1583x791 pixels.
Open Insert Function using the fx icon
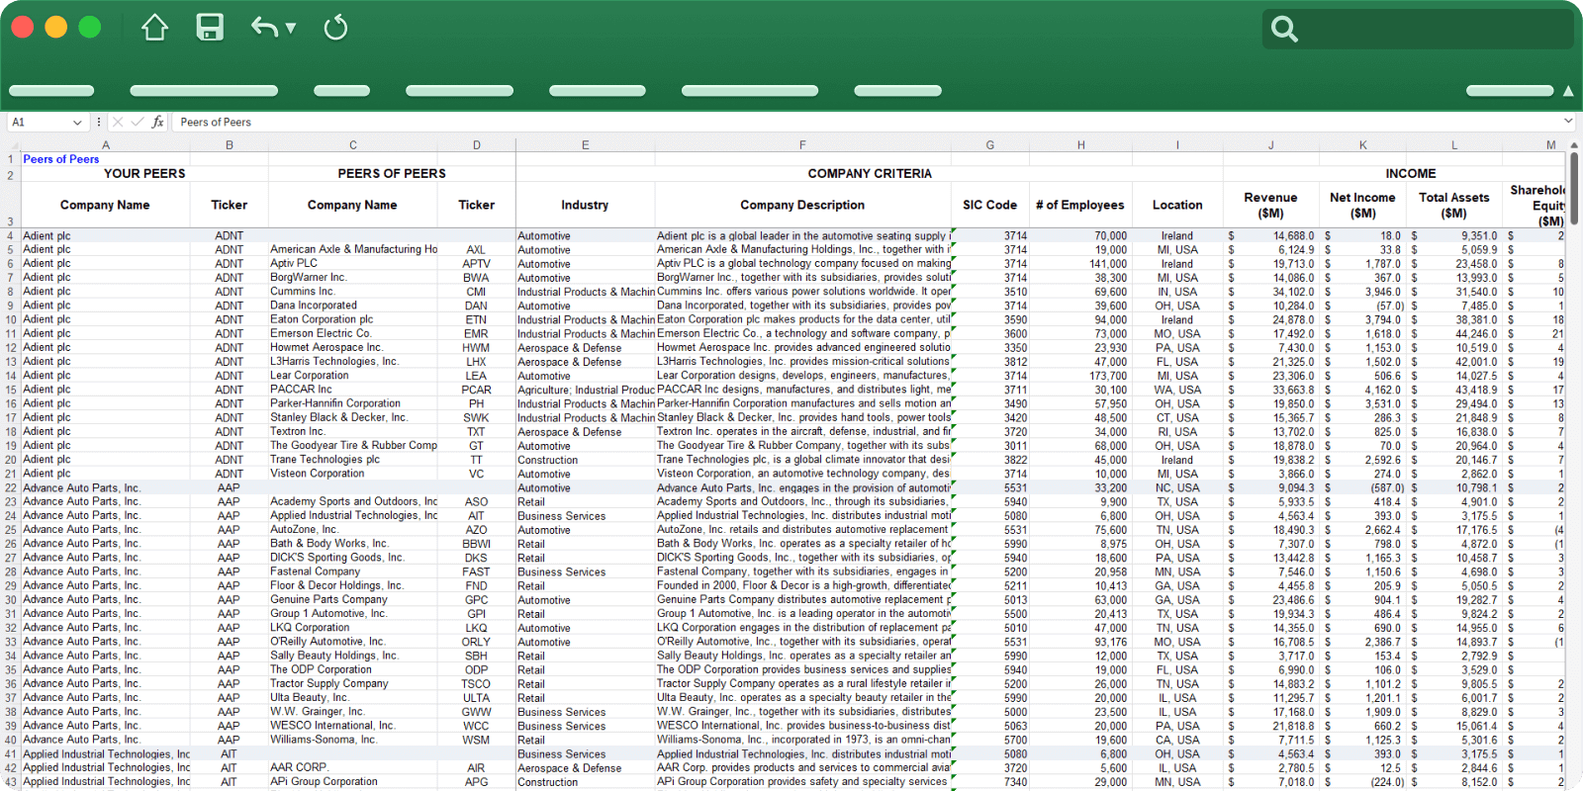pyautogui.click(x=157, y=123)
